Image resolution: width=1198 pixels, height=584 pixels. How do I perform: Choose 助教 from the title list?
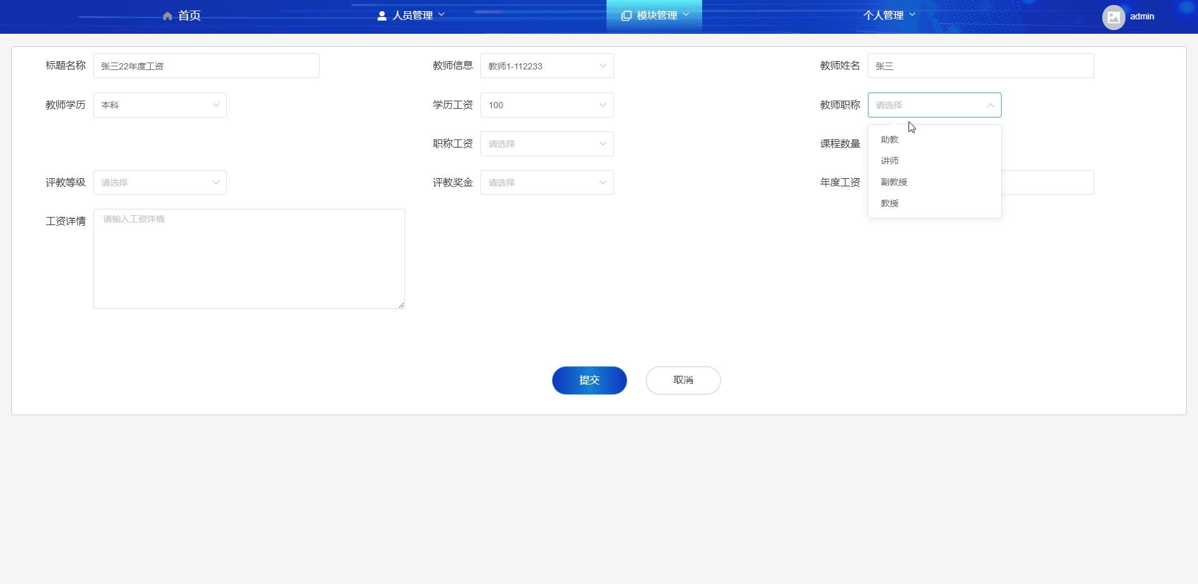935,139
